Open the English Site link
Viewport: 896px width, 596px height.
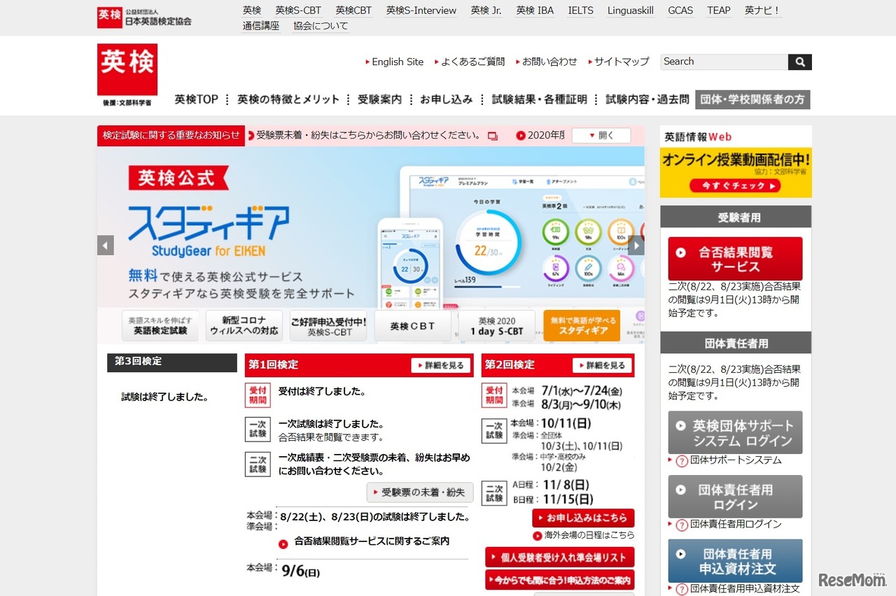(398, 62)
